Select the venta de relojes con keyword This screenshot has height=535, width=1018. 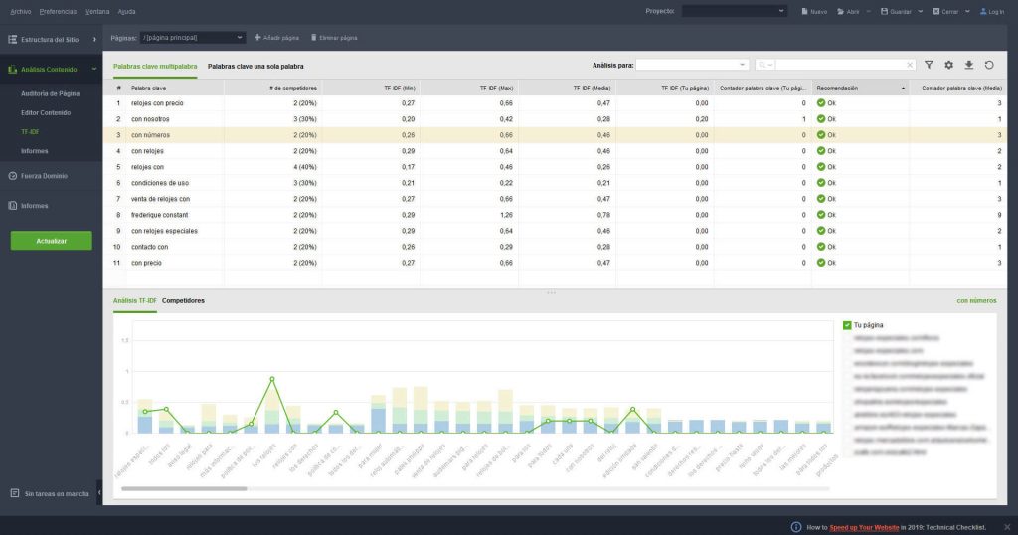160,199
